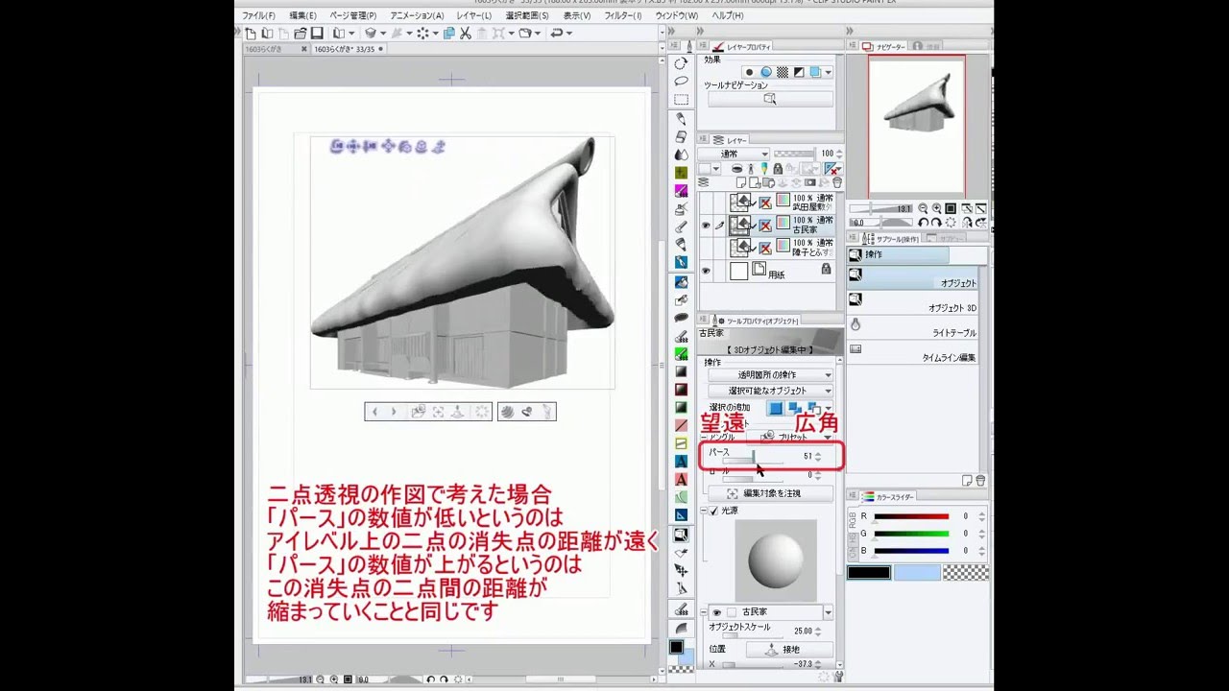Open the 編集(E) menu
Image resolution: width=1229 pixels, height=691 pixels.
coord(303,15)
